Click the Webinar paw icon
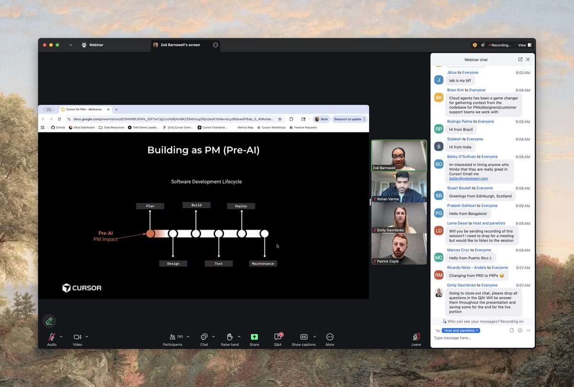The image size is (574, 387). [x=84, y=45]
